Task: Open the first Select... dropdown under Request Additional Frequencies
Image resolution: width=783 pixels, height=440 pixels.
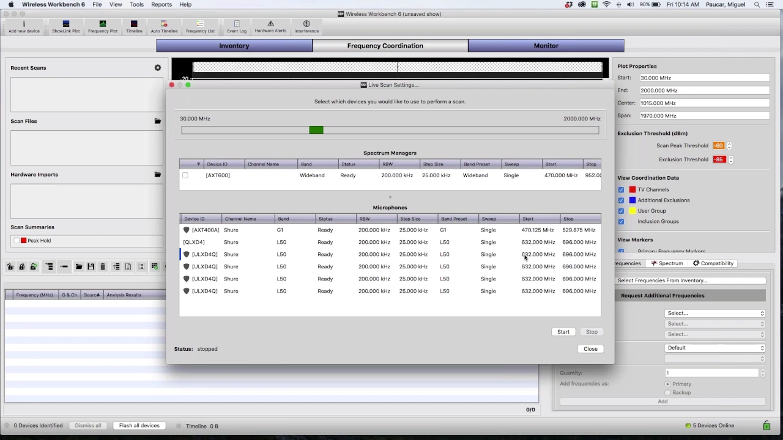Action: point(715,313)
